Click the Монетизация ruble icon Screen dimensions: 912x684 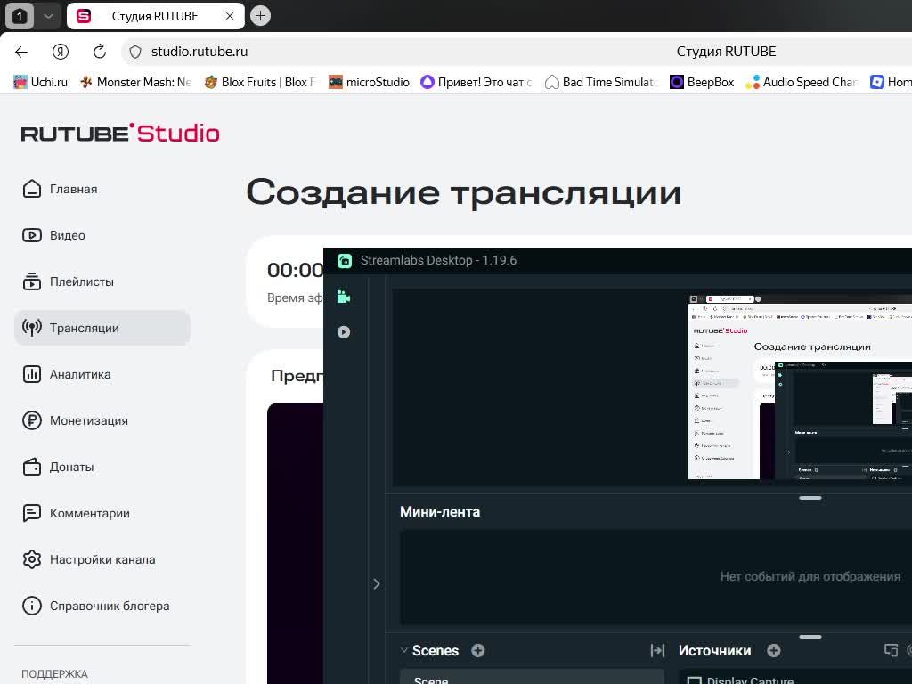(32, 420)
